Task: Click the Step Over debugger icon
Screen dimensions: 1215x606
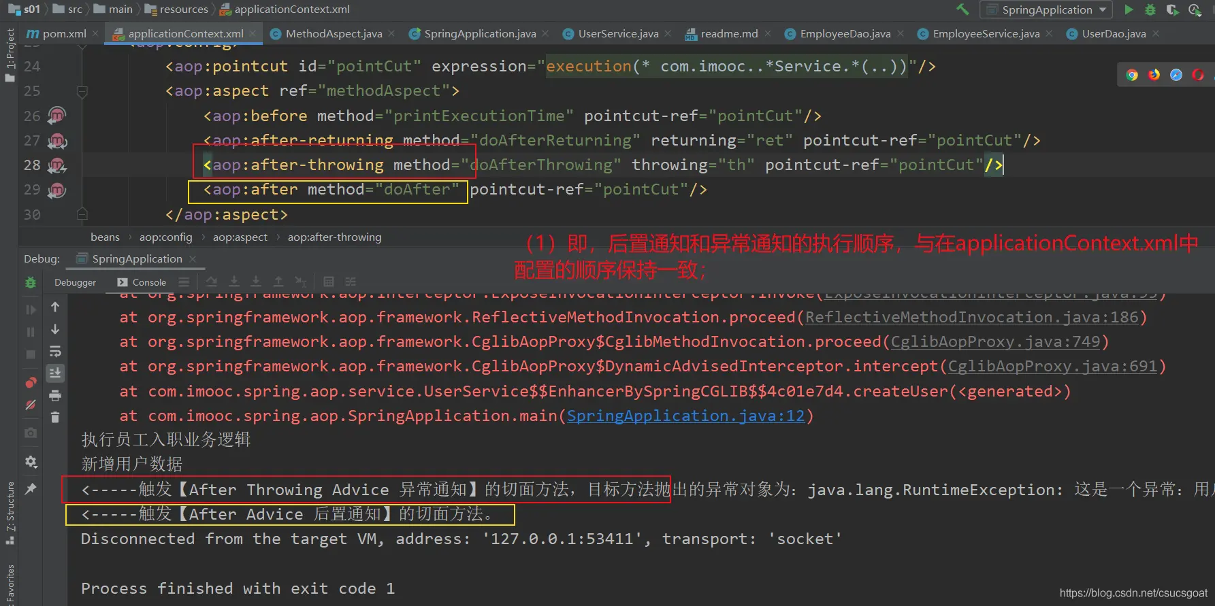Action: [x=212, y=282]
